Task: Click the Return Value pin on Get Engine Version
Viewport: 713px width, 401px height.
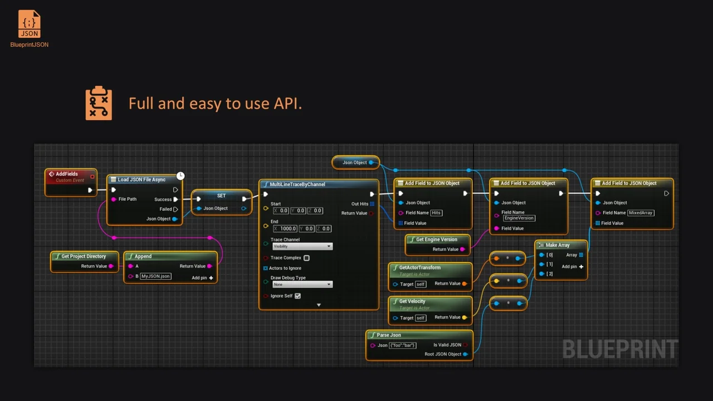Action: 463,249
